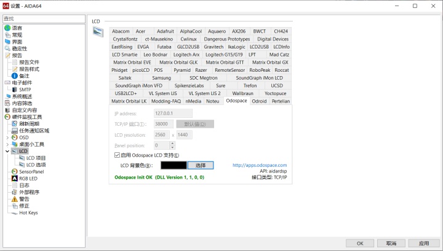
Task: Collapse the LCD tree node
Action: 7,152
